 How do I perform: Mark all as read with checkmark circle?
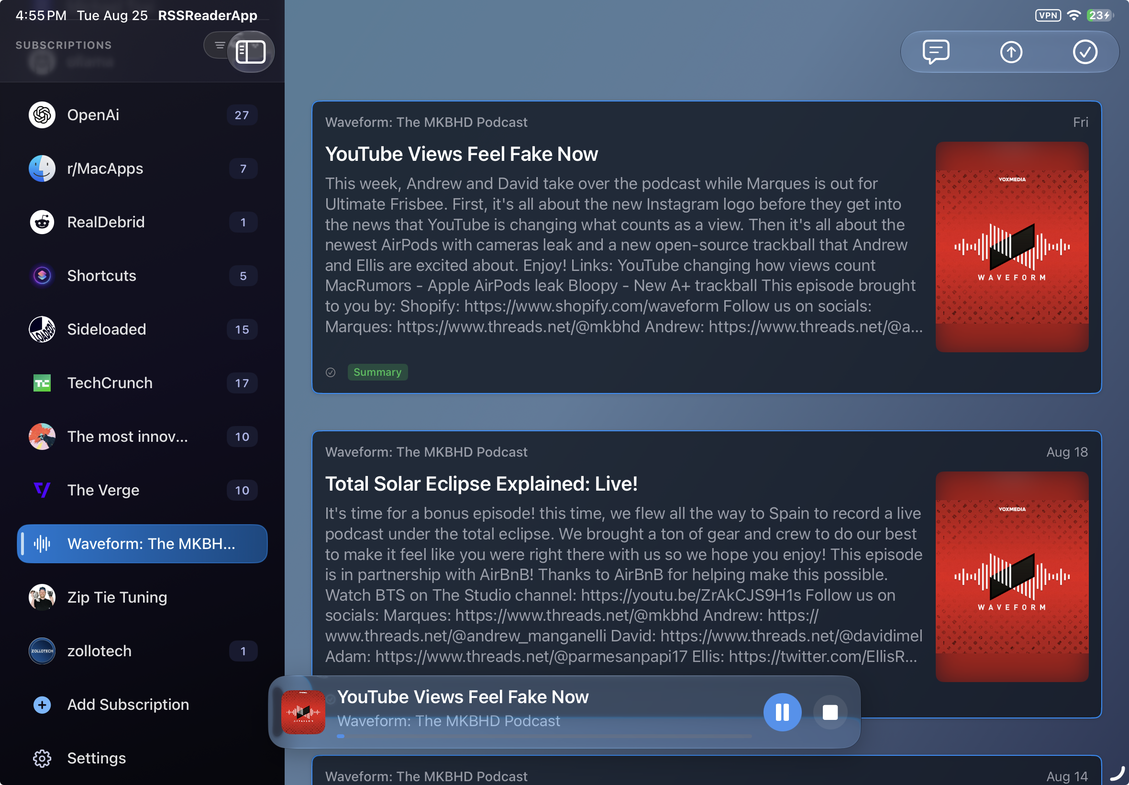[1085, 52]
